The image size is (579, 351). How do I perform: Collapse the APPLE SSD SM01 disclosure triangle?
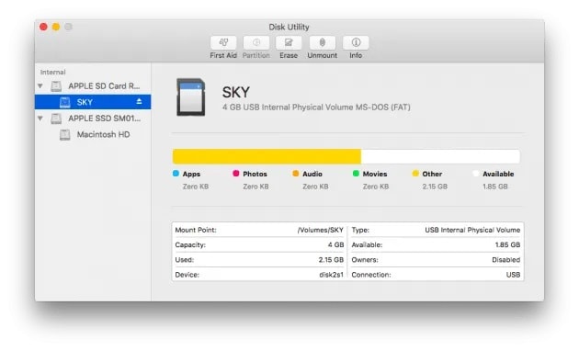[x=40, y=119]
